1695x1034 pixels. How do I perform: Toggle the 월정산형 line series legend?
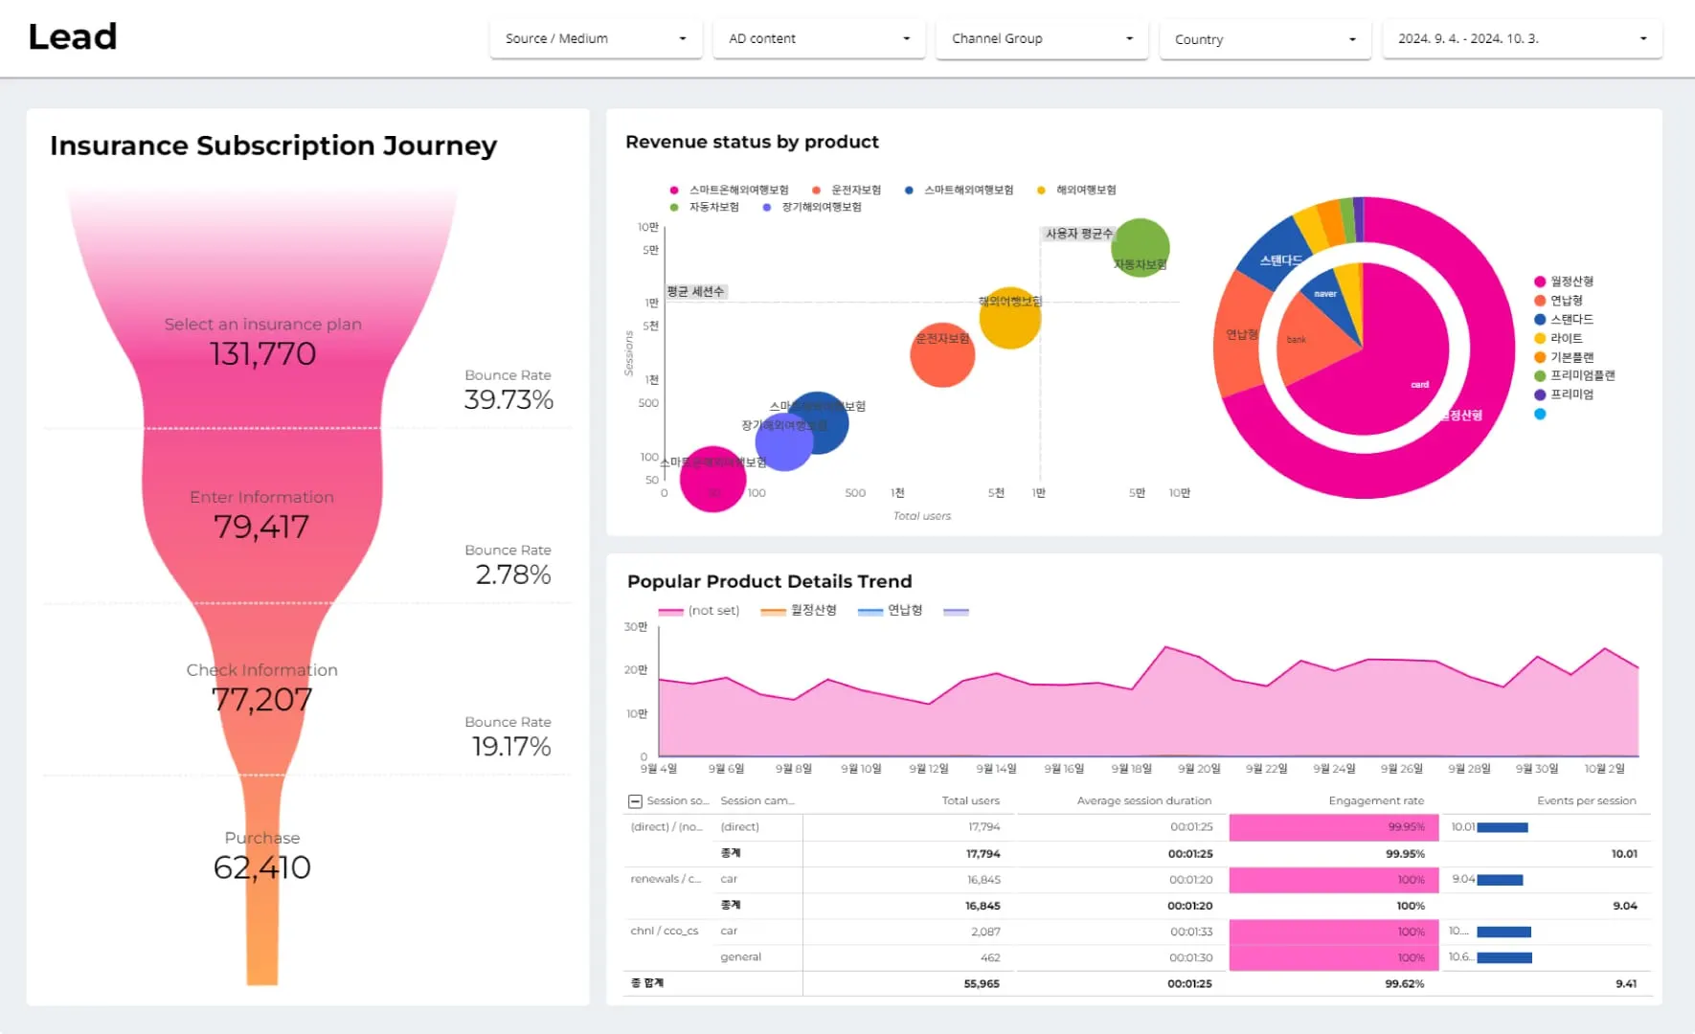799,611
